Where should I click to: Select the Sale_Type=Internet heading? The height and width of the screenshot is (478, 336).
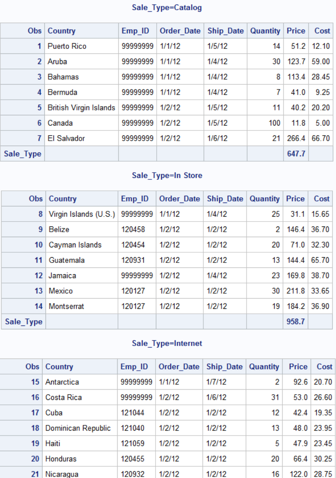[167, 343]
